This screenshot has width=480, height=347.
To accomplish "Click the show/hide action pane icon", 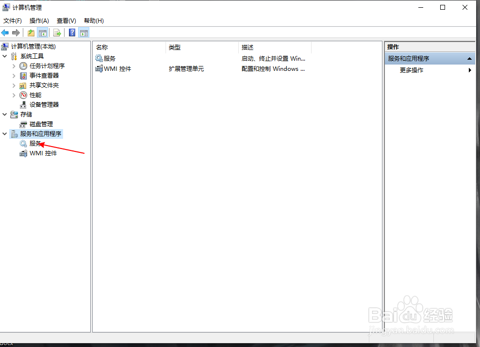I will 83,33.
